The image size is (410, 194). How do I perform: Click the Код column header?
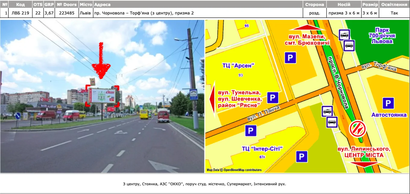[20, 5]
